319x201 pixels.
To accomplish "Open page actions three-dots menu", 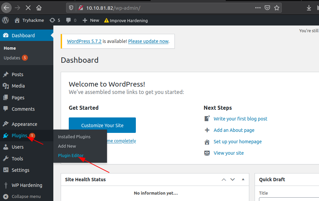I will (258, 8).
